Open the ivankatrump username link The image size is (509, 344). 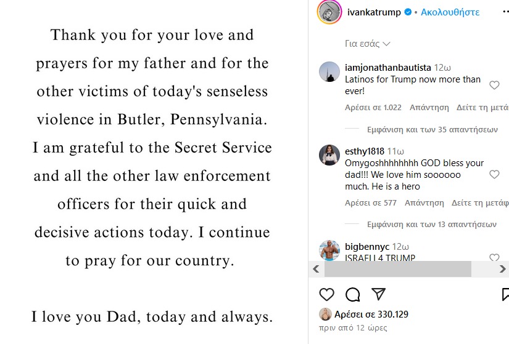click(374, 12)
